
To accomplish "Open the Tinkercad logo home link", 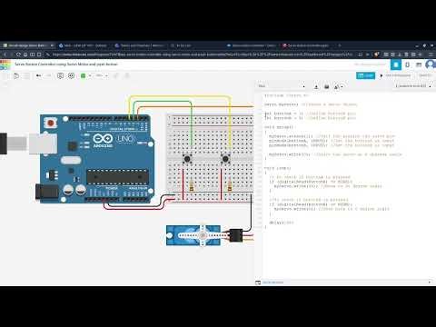I will 5,64.
